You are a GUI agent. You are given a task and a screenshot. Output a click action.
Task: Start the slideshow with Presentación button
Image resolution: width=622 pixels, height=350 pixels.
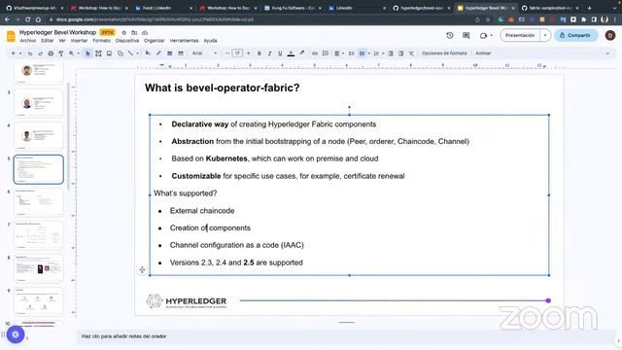pos(520,35)
